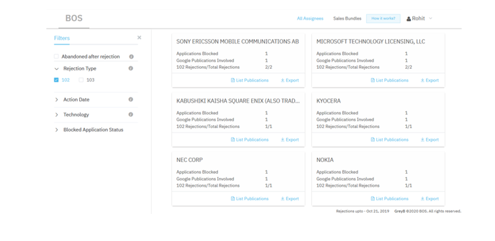Go to Sales Bundles
Viewport: 495px width, 241px height.
[347, 19]
